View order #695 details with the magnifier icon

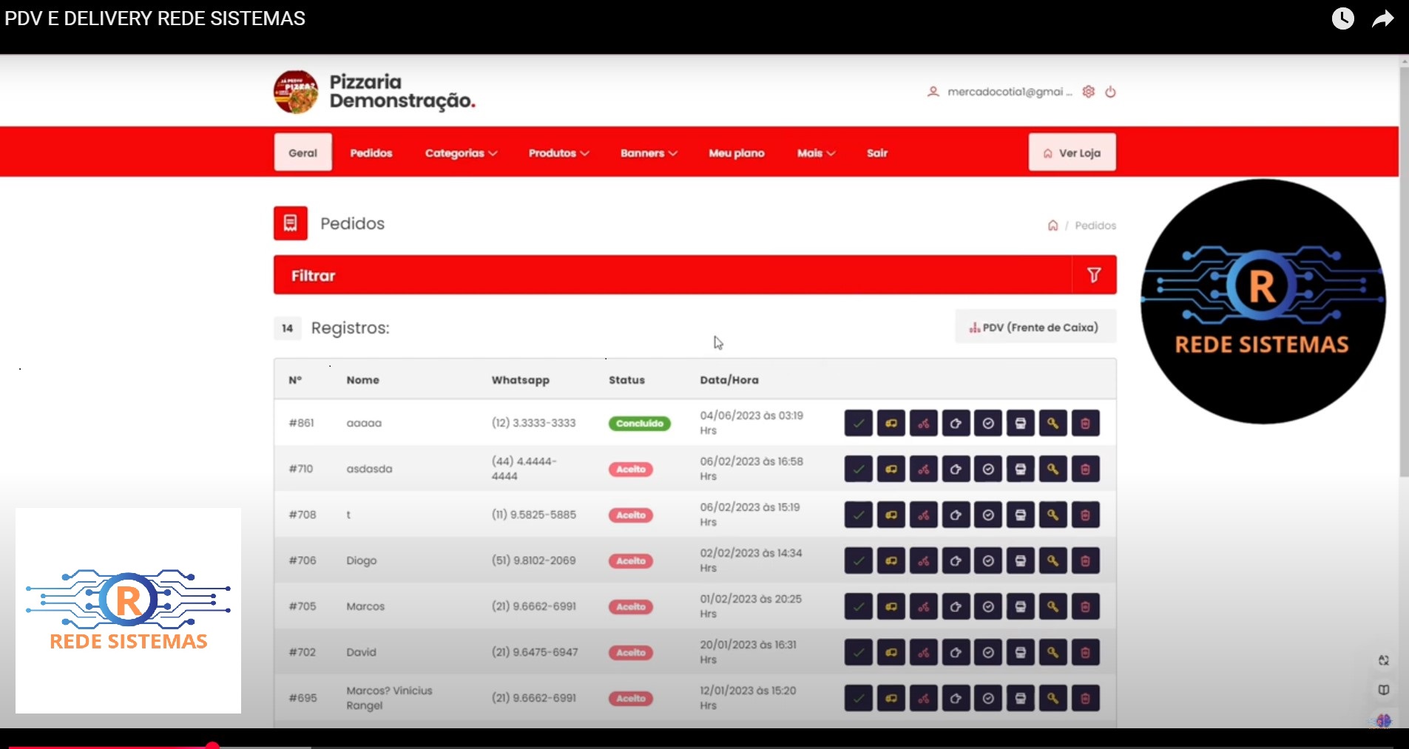pyautogui.click(x=1052, y=698)
